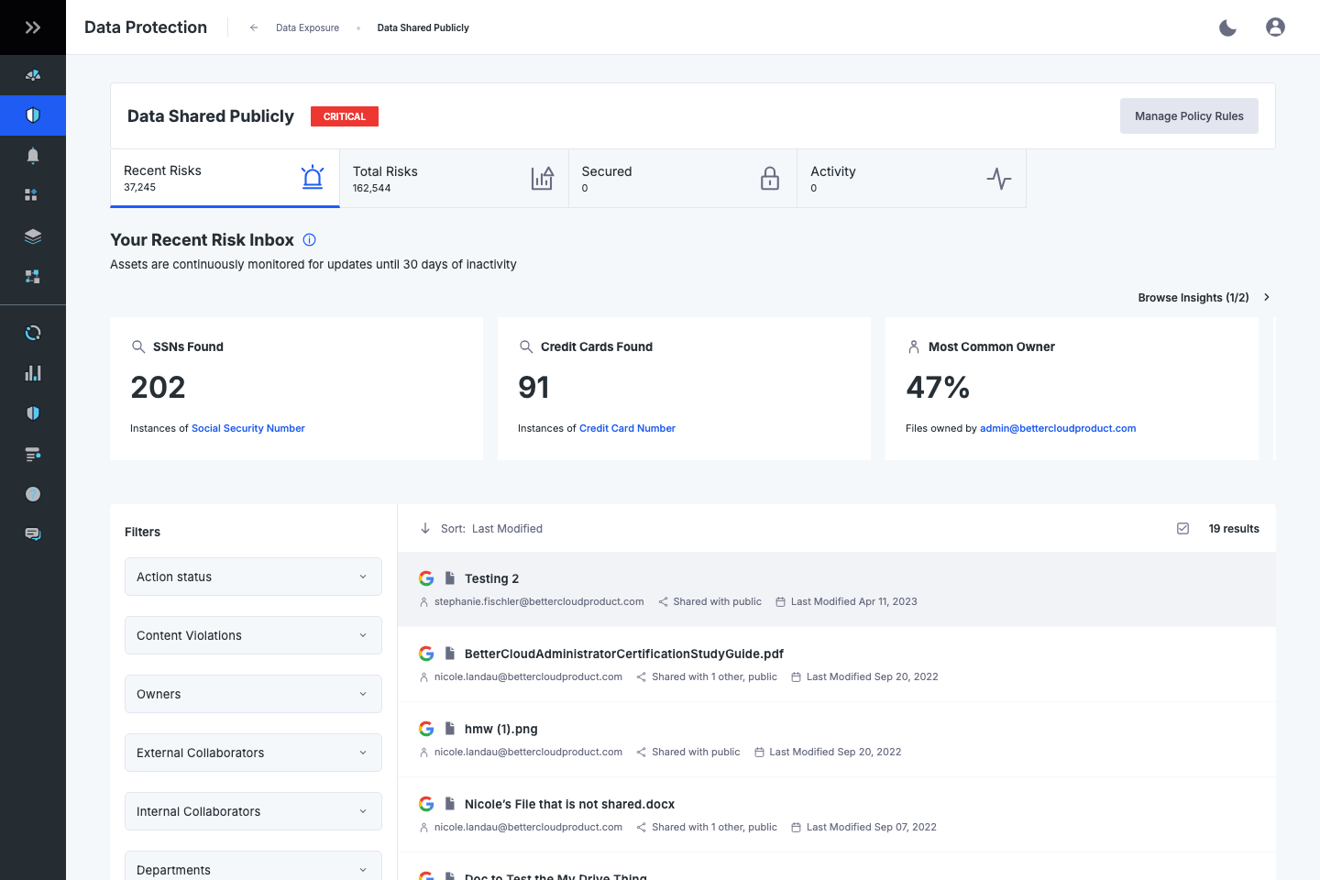Viewport: 1320px width, 880px height.
Task: Open the list-with-dot icon in sidebar
Action: 33,454
